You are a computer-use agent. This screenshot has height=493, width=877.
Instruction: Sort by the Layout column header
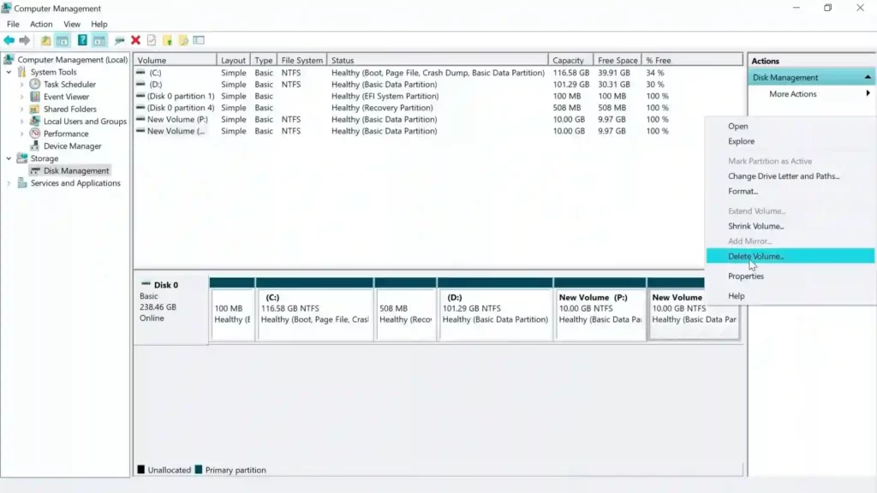point(233,60)
